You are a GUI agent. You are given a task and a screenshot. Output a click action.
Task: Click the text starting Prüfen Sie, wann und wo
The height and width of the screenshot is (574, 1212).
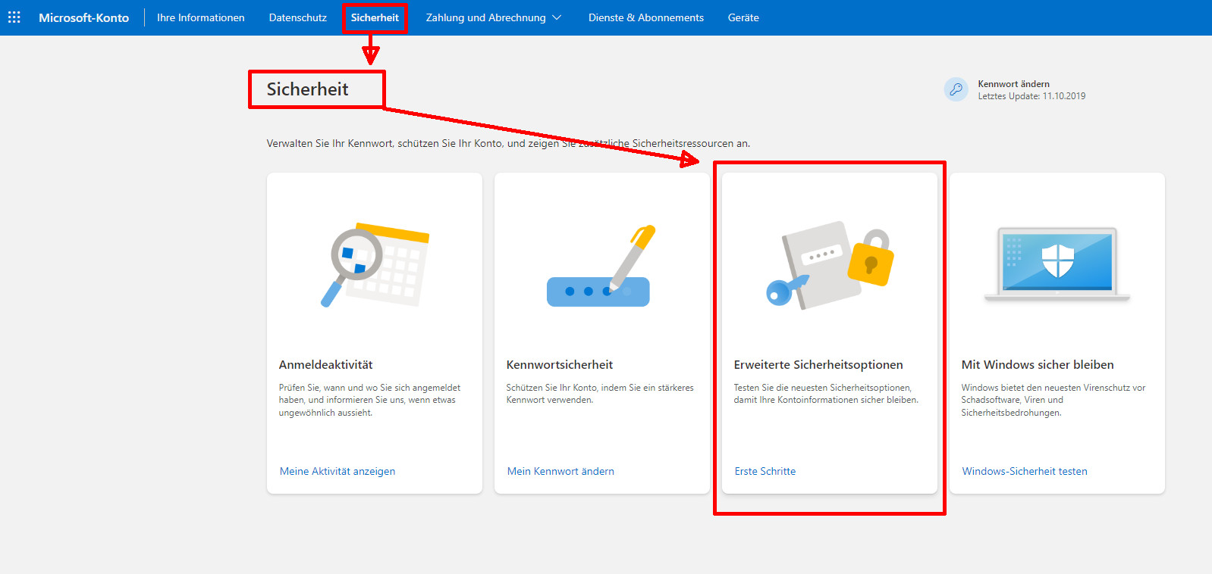[x=369, y=400]
